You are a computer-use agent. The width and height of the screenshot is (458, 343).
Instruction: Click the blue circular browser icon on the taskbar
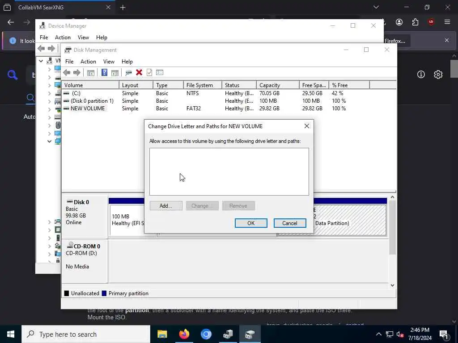206,334
